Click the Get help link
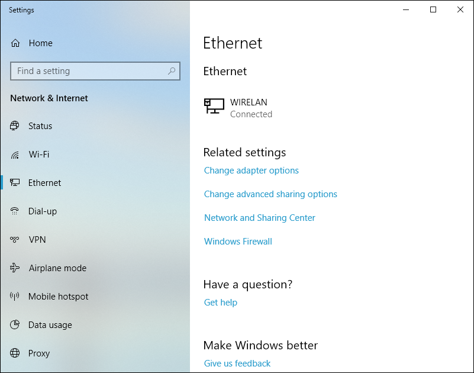Image resolution: width=474 pixels, height=373 pixels. tap(220, 303)
